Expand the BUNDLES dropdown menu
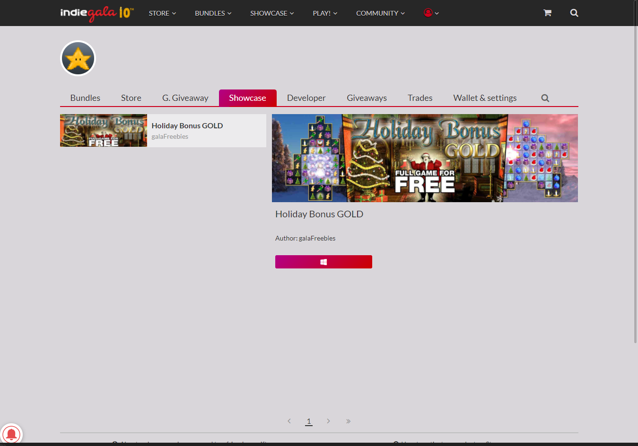The height and width of the screenshot is (446, 638). coord(213,13)
